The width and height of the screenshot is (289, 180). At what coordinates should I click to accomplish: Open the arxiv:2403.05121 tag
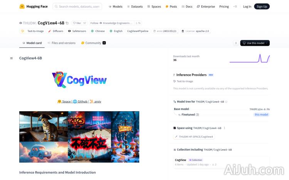[x=165, y=31]
